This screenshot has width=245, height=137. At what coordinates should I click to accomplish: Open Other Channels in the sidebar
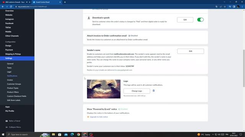(x=12, y=36)
